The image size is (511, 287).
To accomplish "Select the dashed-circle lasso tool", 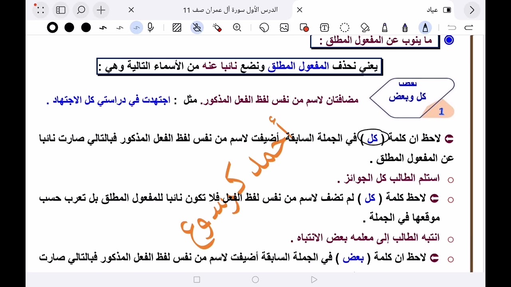I will point(345,28).
